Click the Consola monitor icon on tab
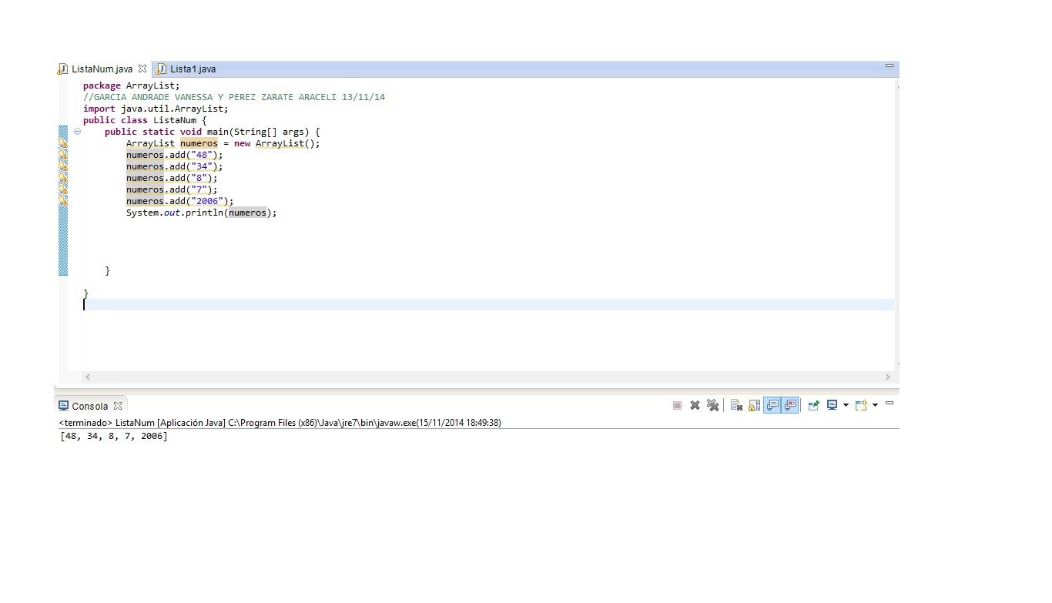1052x603 pixels. 64,406
